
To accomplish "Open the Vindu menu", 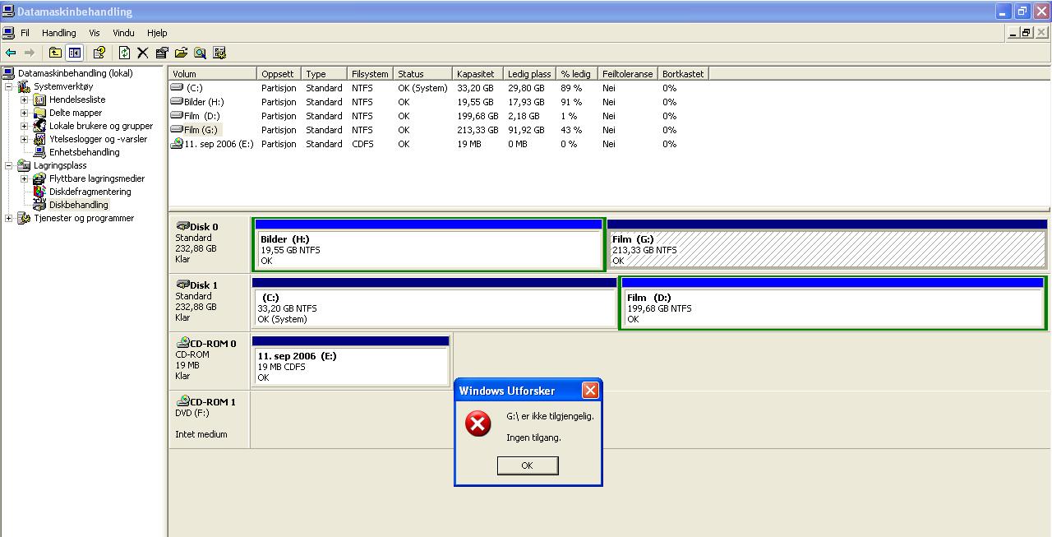I will click(123, 33).
